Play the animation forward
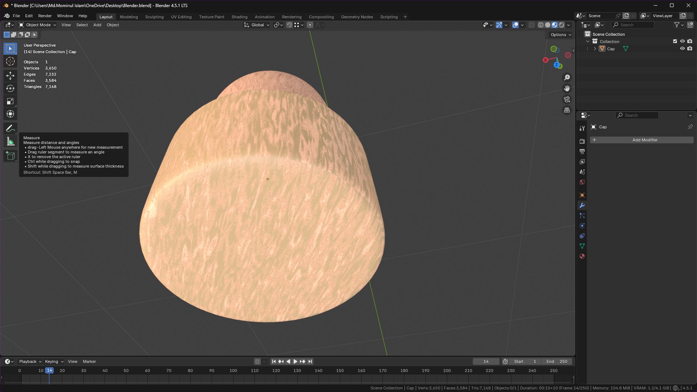Viewport: 697px width, 392px height. [x=295, y=361]
